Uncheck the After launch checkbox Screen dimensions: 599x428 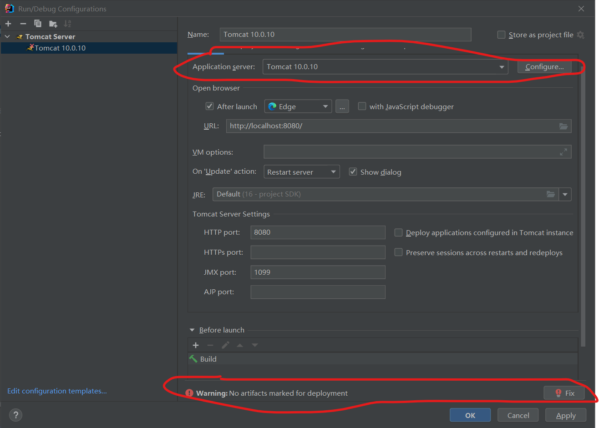(x=209, y=106)
